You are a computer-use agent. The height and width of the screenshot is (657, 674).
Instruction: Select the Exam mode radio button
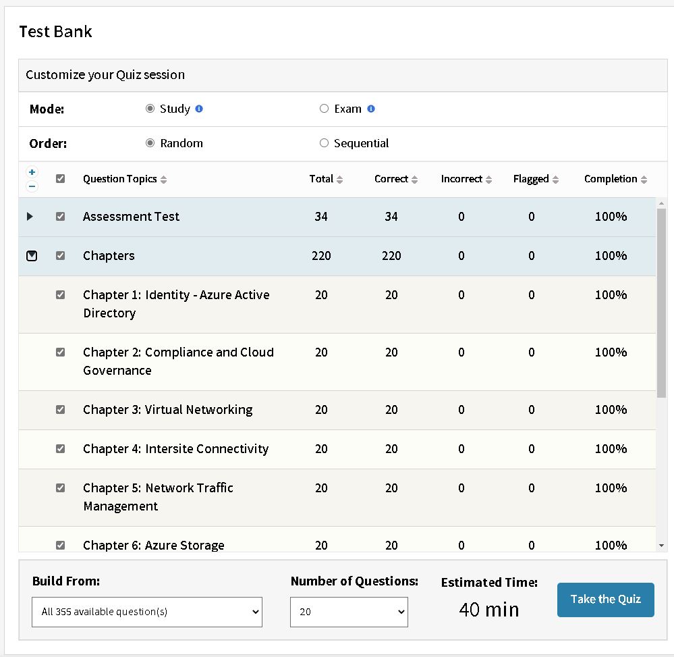tap(324, 109)
